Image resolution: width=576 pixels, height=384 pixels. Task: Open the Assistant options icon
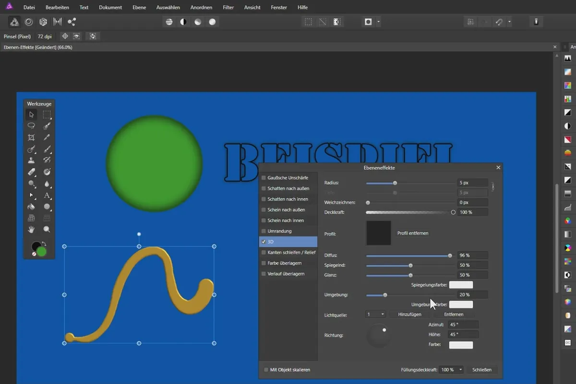pyautogui.click(x=536, y=22)
